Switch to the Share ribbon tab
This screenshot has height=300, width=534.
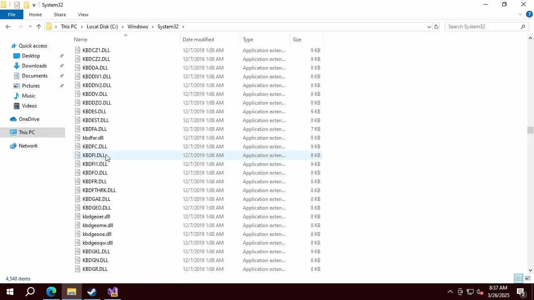pyautogui.click(x=60, y=15)
